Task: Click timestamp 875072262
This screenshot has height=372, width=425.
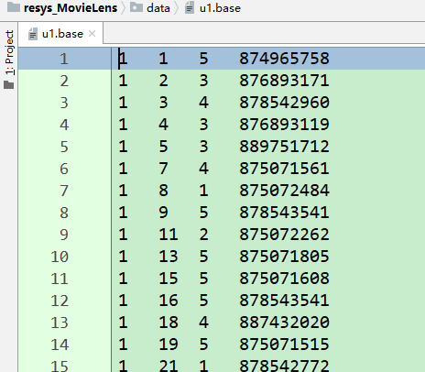Action: [284, 235]
